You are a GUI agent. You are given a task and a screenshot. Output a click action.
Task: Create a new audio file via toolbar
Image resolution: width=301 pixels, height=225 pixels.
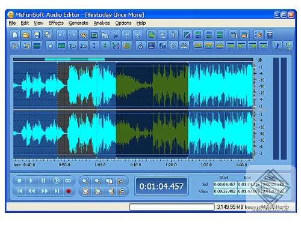15,35
